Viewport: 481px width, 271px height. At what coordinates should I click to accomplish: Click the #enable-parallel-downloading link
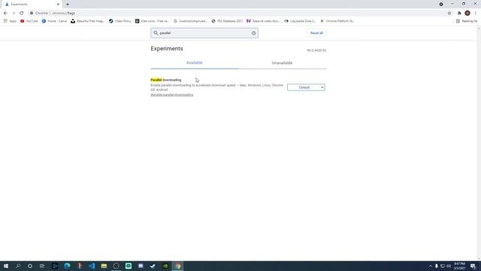[x=172, y=95]
